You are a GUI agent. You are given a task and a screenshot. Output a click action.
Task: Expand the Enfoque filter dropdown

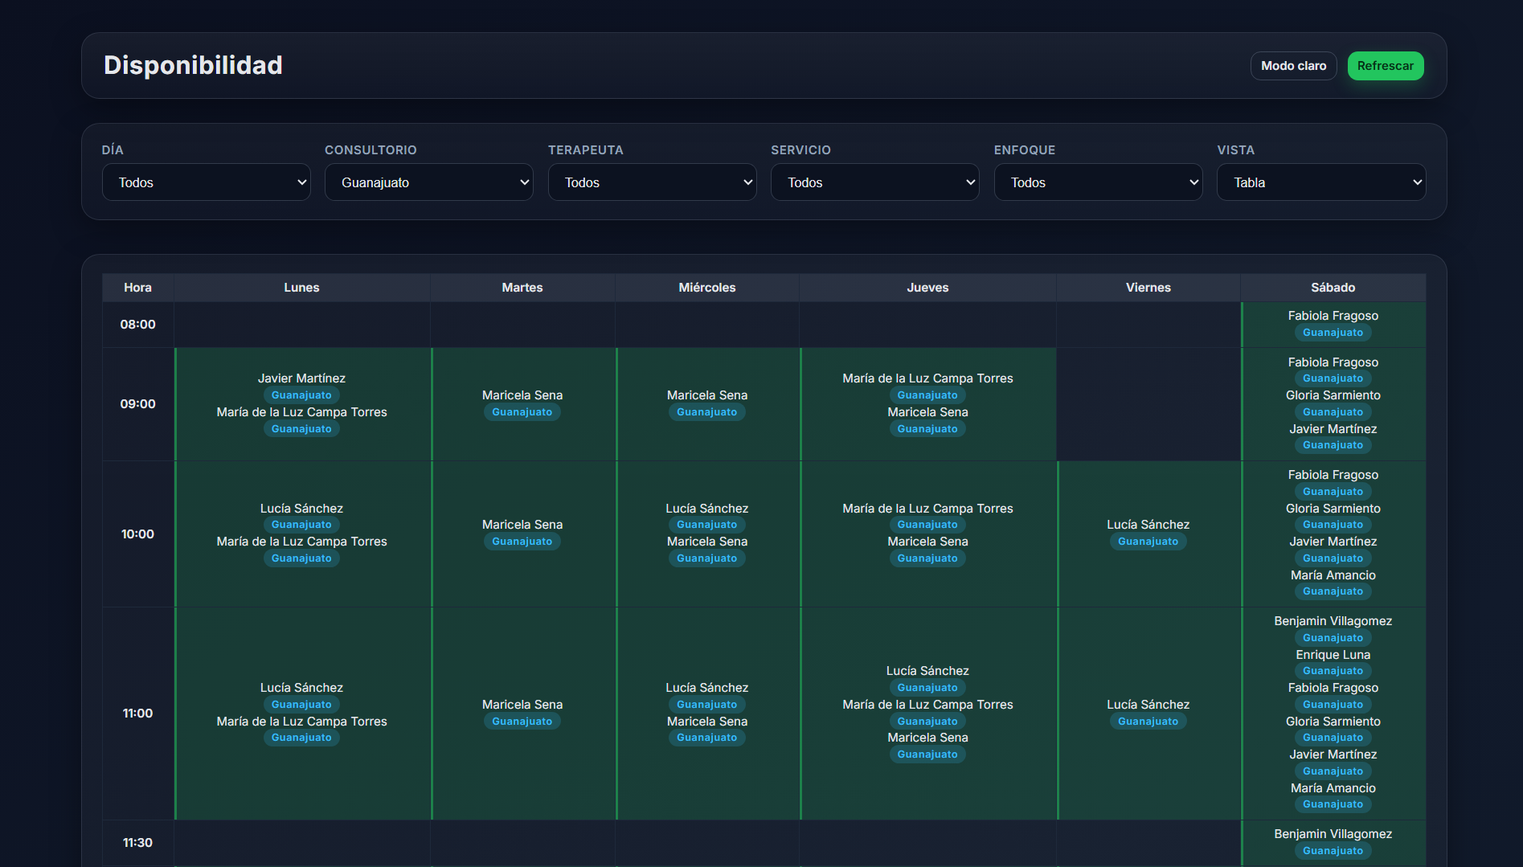click(x=1098, y=182)
